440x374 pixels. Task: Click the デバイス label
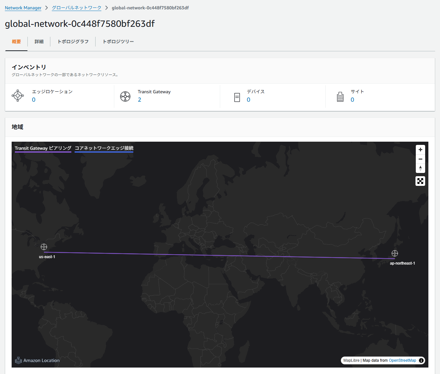click(x=256, y=92)
